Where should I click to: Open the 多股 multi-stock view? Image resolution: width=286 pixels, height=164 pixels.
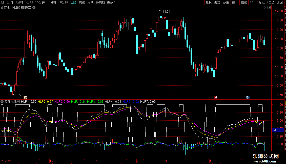pos(226,2)
